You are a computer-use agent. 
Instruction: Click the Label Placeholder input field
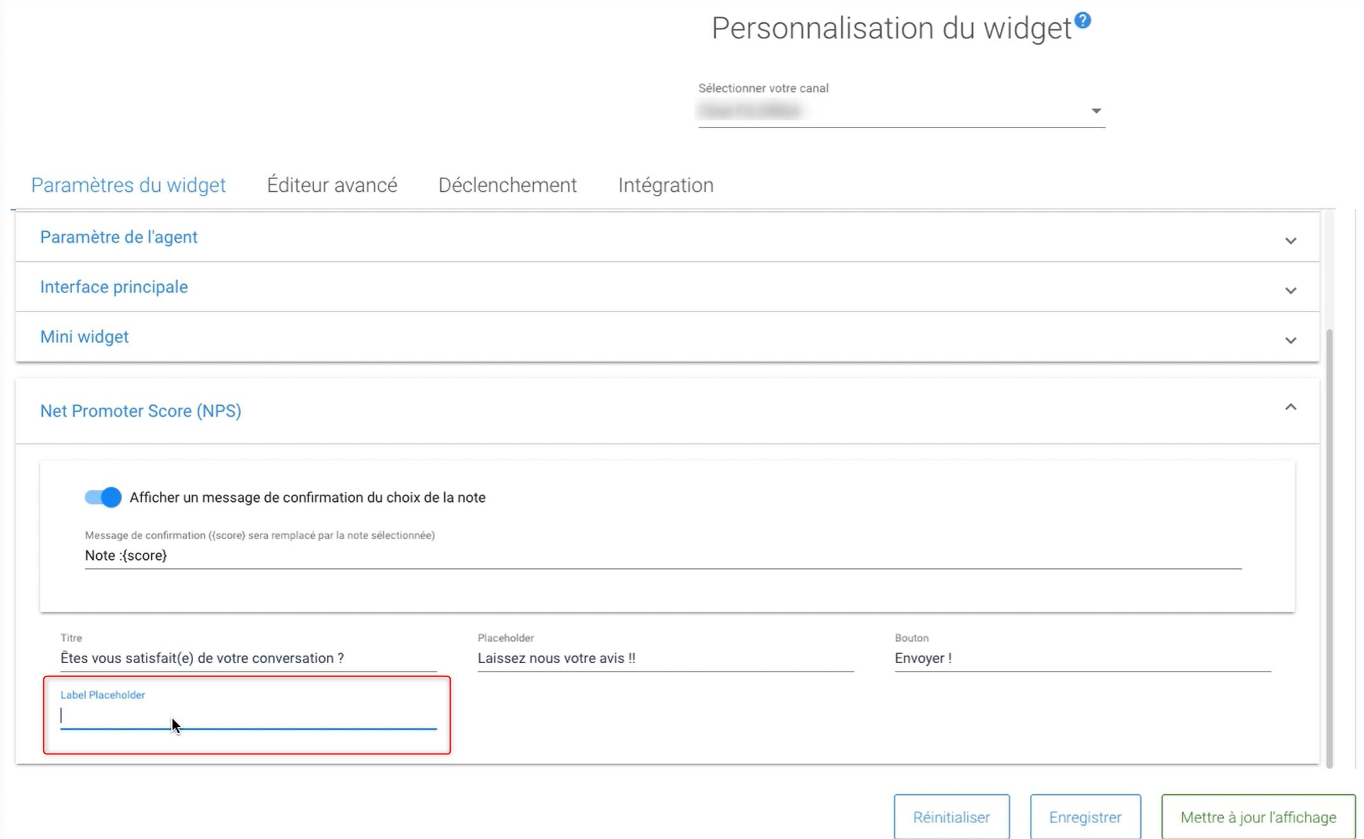[x=248, y=716]
